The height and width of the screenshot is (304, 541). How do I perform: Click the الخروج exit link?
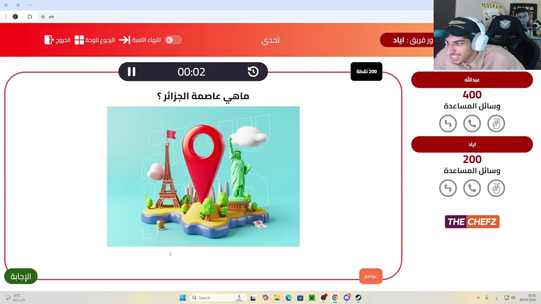tap(63, 40)
